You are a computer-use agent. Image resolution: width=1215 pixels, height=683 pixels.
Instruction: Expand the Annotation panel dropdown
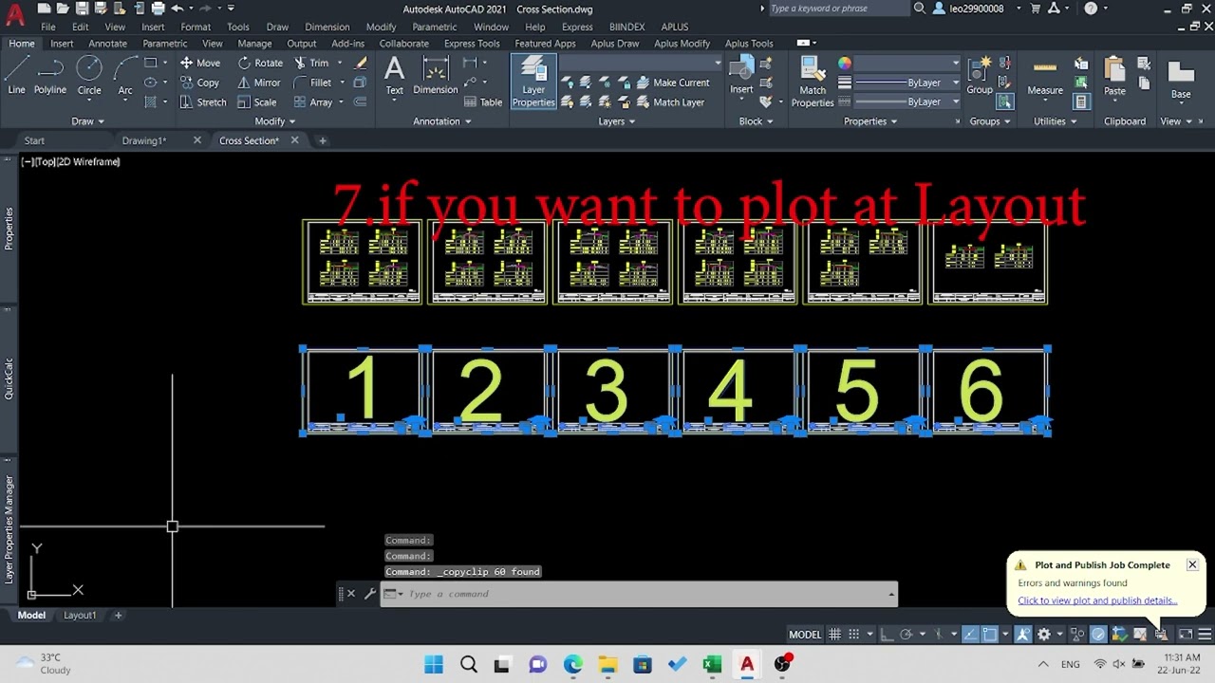click(x=442, y=121)
